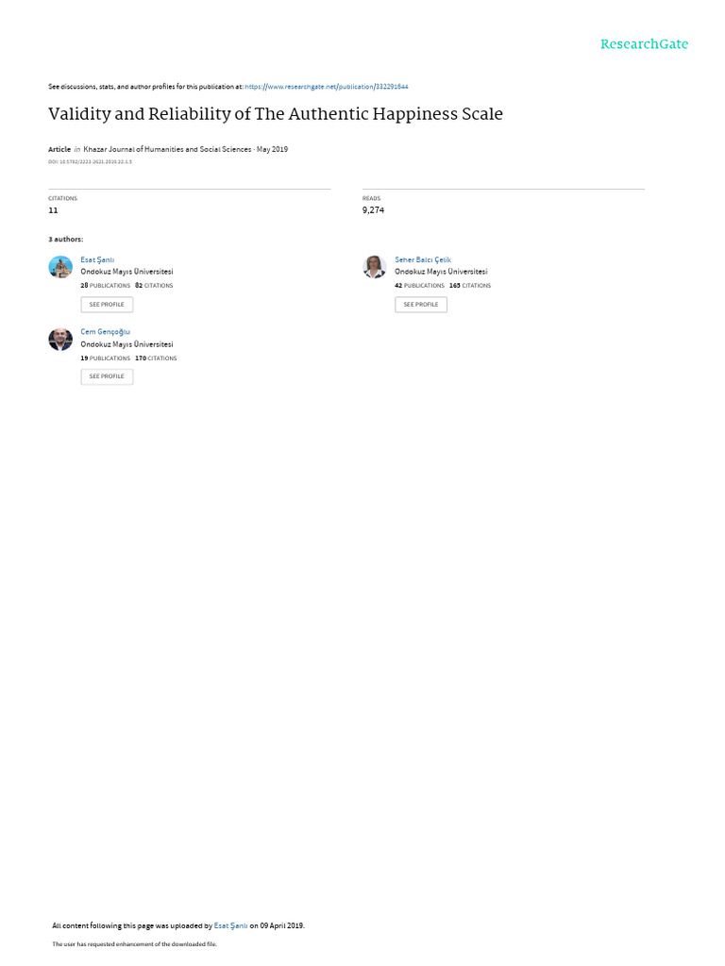Click Esat Şanlı's Ondokuz Mayıs Üniversitesi affiliation

[x=127, y=272]
